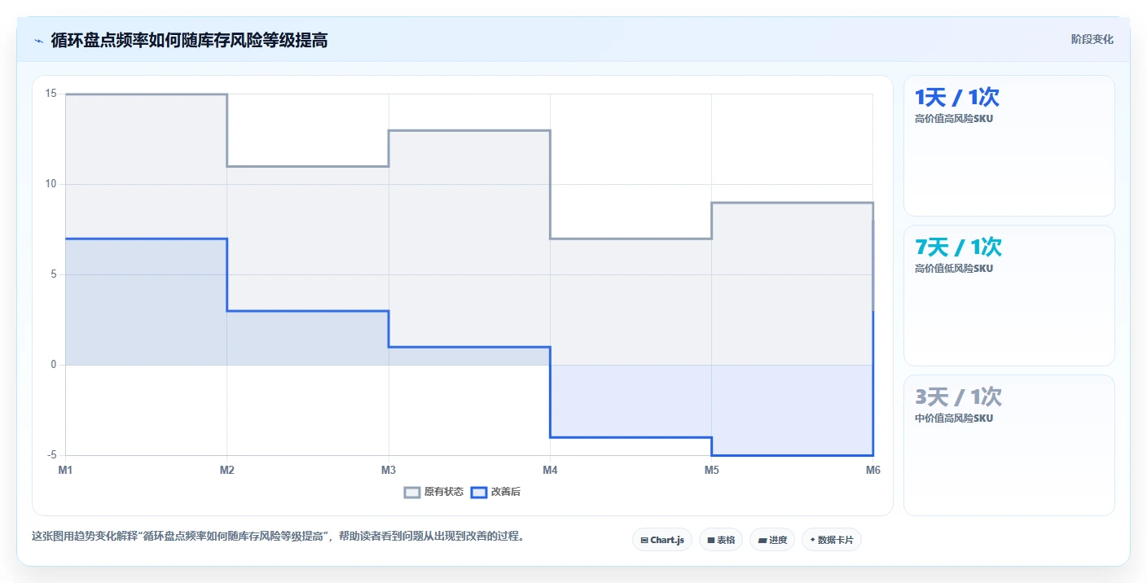The height and width of the screenshot is (583, 1147).
Task: Click the 高价值低风险SKU caption
Action: tap(954, 269)
